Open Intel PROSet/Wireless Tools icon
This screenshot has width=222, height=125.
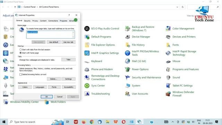pyautogui.click(x=128, y=53)
